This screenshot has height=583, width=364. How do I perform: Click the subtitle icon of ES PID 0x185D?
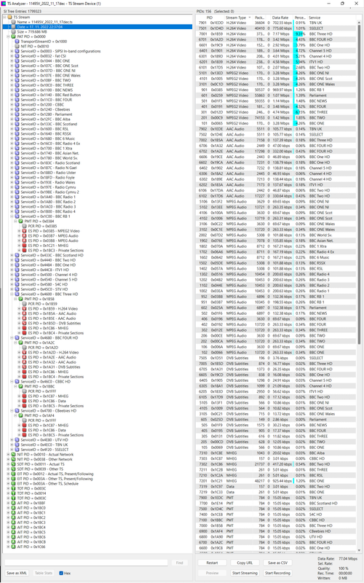point(25,323)
